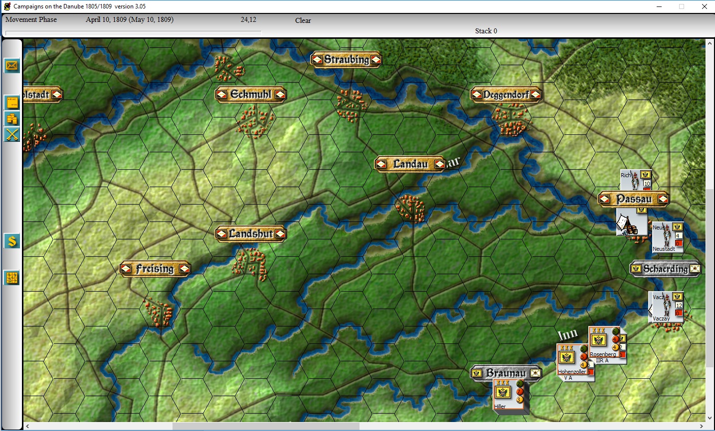Viewport: 715px width, 431px height.
Task: Select the Hohenzoller V A corps counter
Action: [572, 359]
